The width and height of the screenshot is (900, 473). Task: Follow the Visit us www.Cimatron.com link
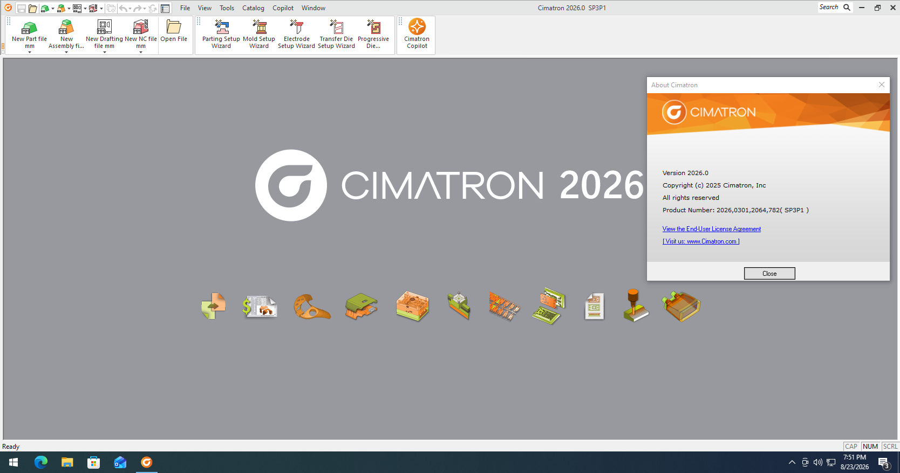701,241
